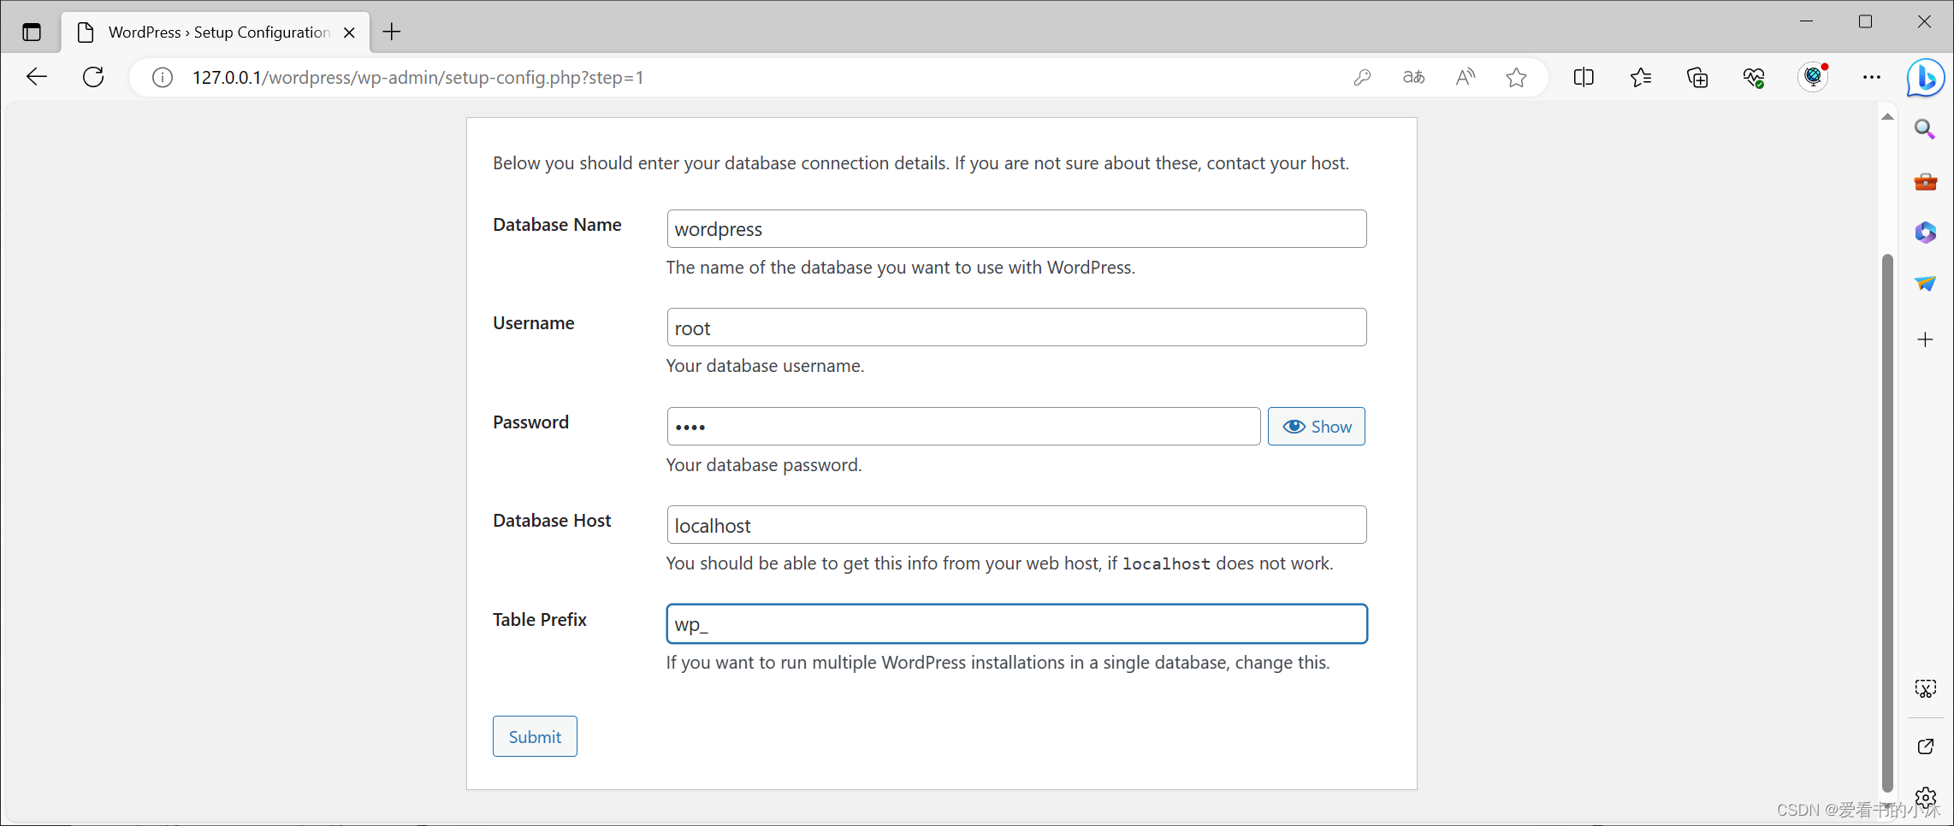The width and height of the screenshot is (1954, 826).
Task: View site information icon in address bar
Action: pyautogui.click(x=163, y=78)
